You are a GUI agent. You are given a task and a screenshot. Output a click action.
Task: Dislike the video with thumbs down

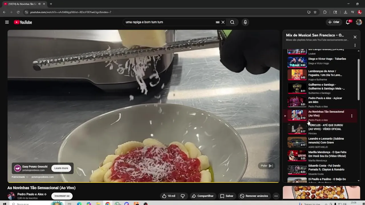[x=183, y=196]
